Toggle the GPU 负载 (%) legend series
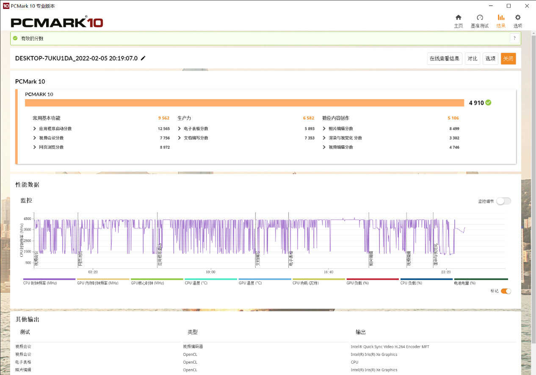Viewport: 536px width, 375px height. [373, 281]
